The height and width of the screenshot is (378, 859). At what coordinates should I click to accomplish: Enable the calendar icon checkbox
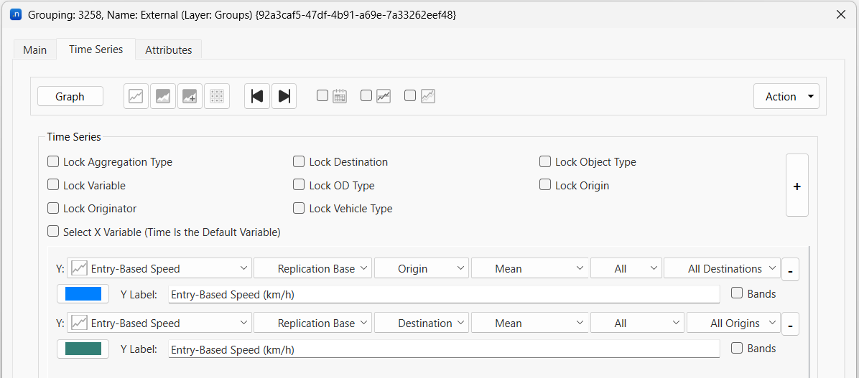click(322, 95)
